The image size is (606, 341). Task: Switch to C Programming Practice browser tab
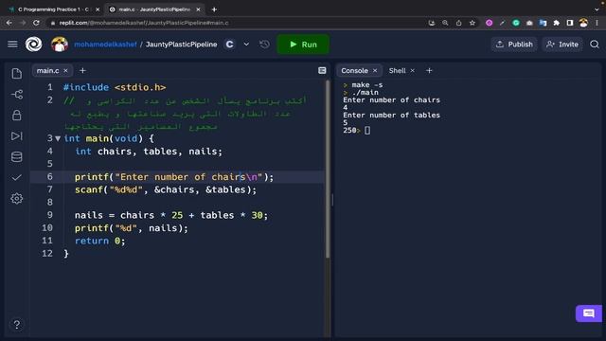pos(53,9)
